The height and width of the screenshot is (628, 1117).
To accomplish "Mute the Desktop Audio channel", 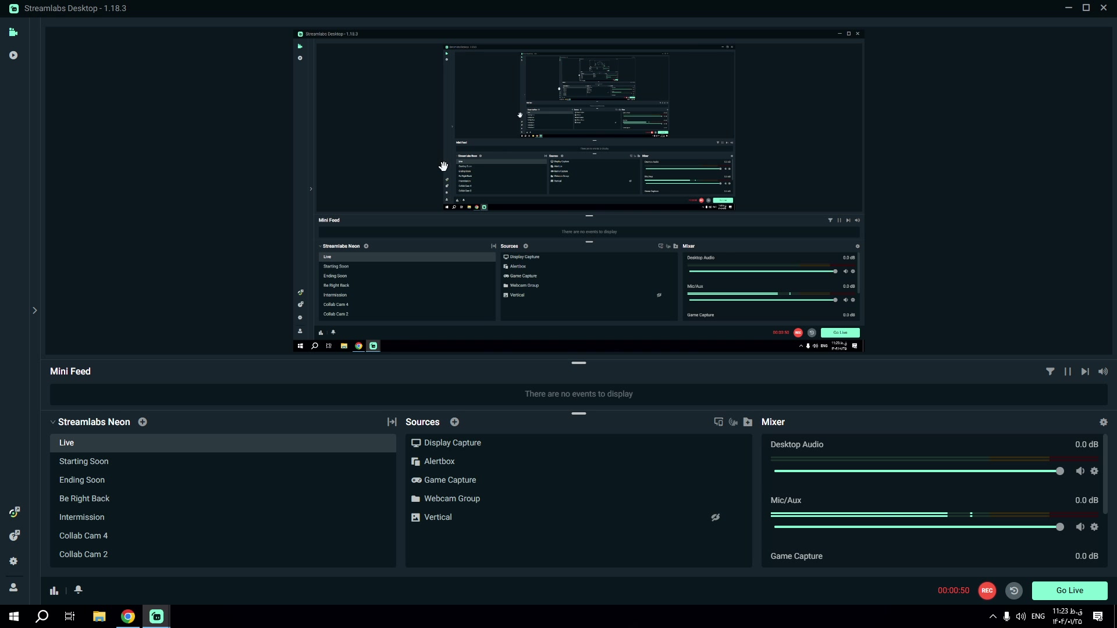I will pyautogui.click(x=1080, y=472).
